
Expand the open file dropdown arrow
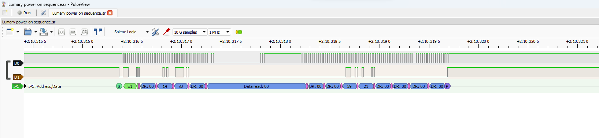click(36, 32)
